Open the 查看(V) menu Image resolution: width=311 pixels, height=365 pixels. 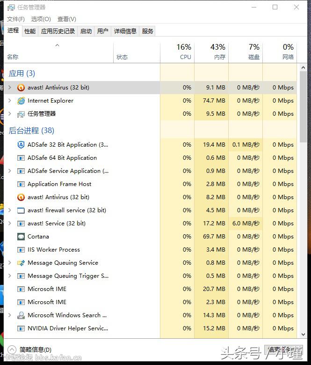click(x=67, y=19)
